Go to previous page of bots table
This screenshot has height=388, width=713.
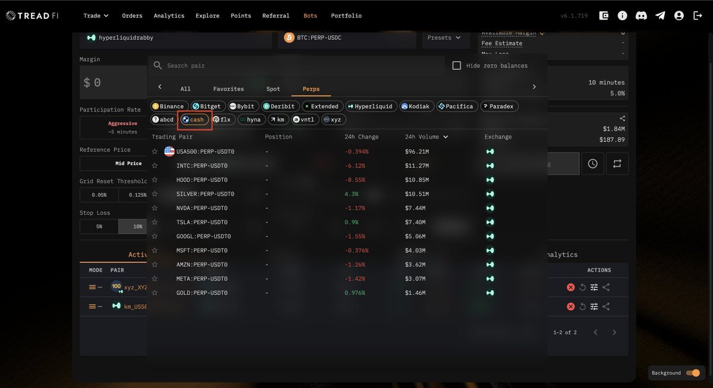click(x=595, y=332)
